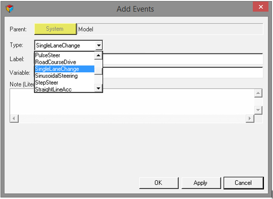273x199 pixels.
Task: Open the Type combo box arrow
Action: (99, 46)
